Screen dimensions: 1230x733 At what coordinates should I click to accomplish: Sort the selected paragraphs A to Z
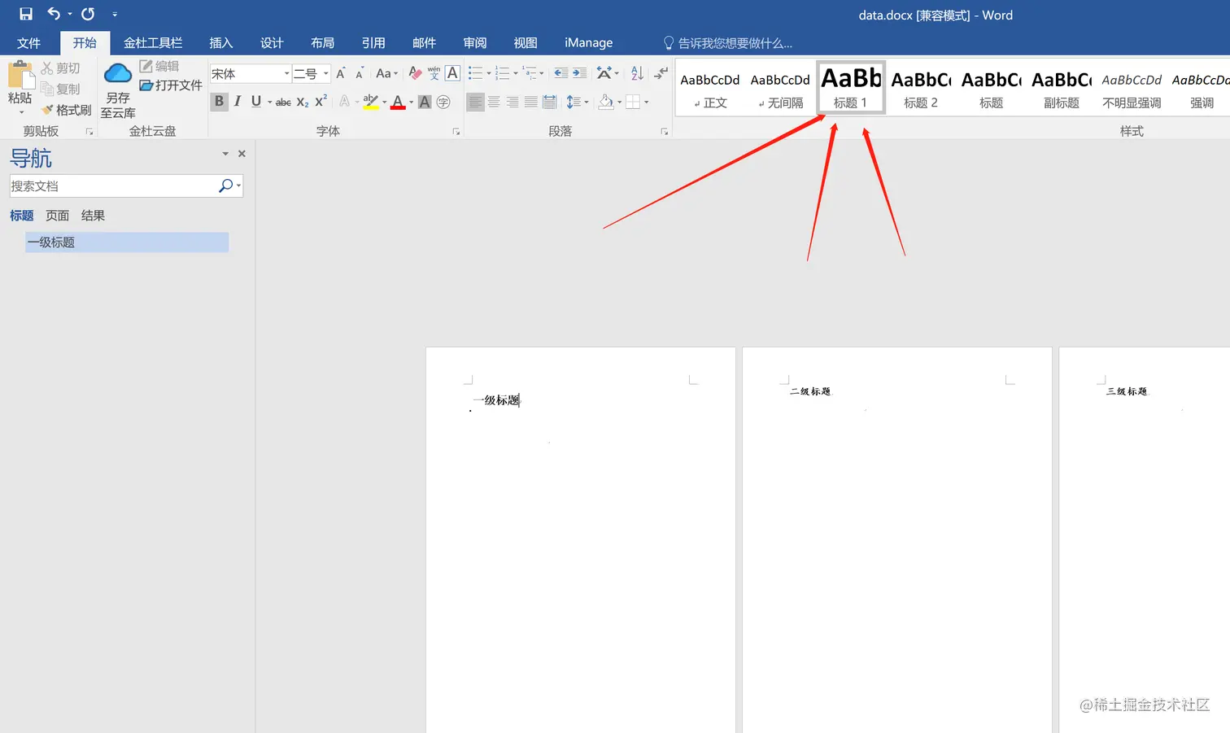pyautogui.click(x=637, y=73)
